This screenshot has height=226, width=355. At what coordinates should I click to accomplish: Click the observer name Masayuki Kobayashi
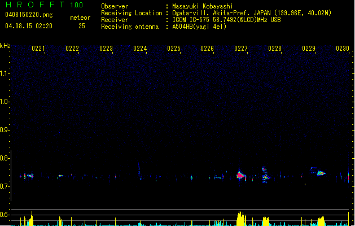tap(203, 6)
